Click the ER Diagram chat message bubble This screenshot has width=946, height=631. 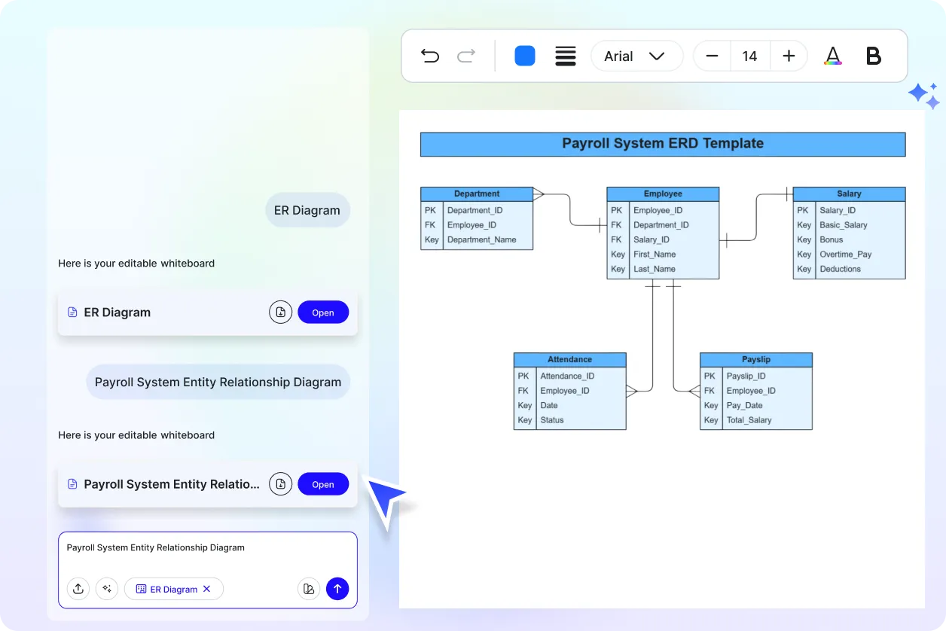307,210
